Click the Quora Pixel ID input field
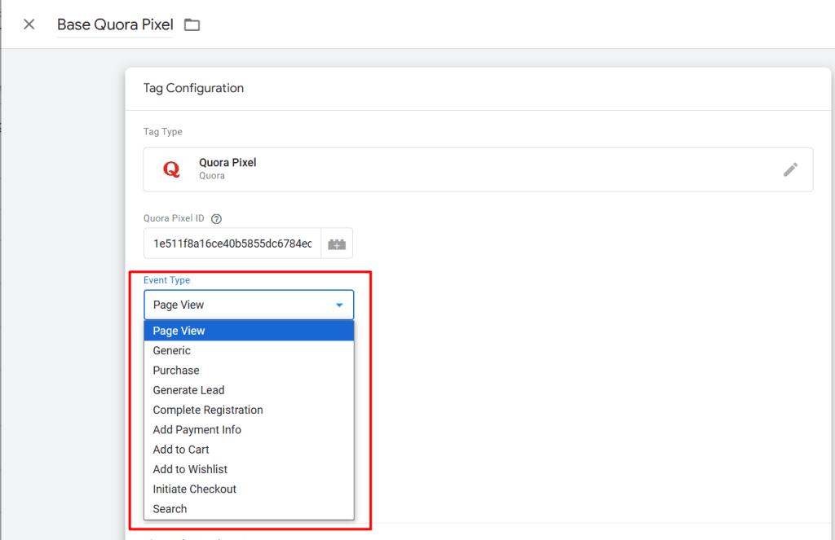 pos(232,244)
